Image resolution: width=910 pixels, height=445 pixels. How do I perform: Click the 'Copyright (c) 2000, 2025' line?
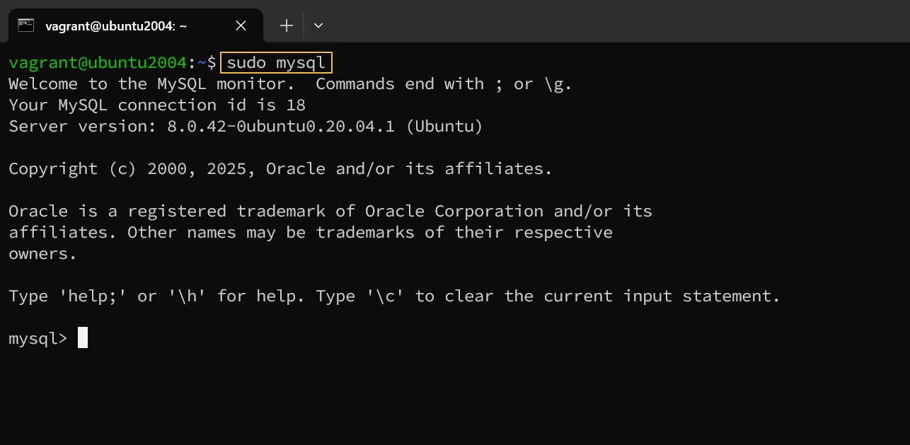(280, 169)
